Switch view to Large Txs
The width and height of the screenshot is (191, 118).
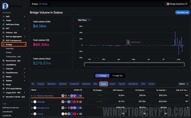coord(117,76)
